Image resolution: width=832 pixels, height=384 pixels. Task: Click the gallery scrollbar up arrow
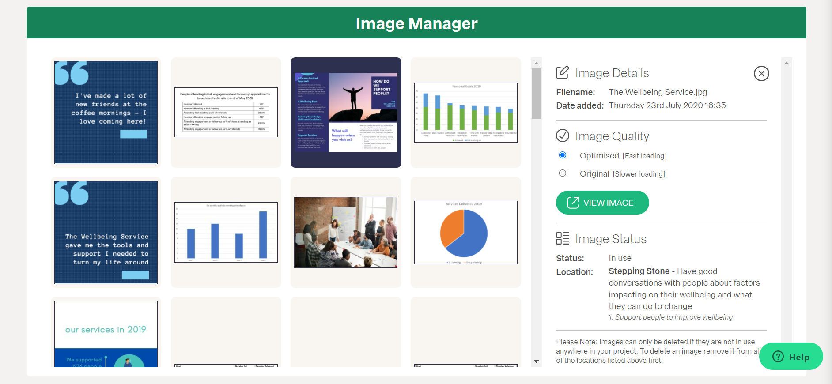[x=536, y=63]
